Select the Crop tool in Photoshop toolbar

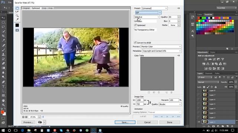click(x=3, y=36)
